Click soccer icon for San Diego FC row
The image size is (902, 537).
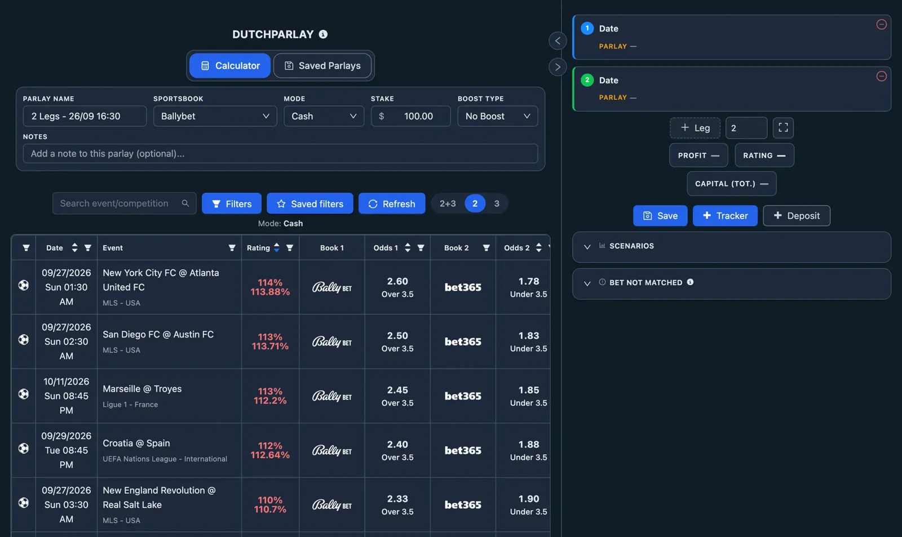(24, 340)
